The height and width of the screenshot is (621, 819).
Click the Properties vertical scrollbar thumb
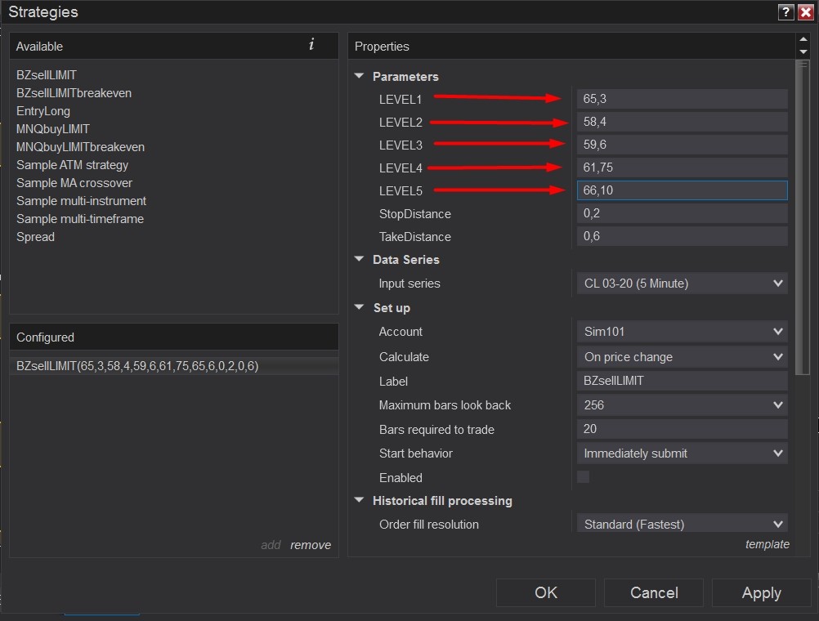pyautogui.click(x=803, y=217)
